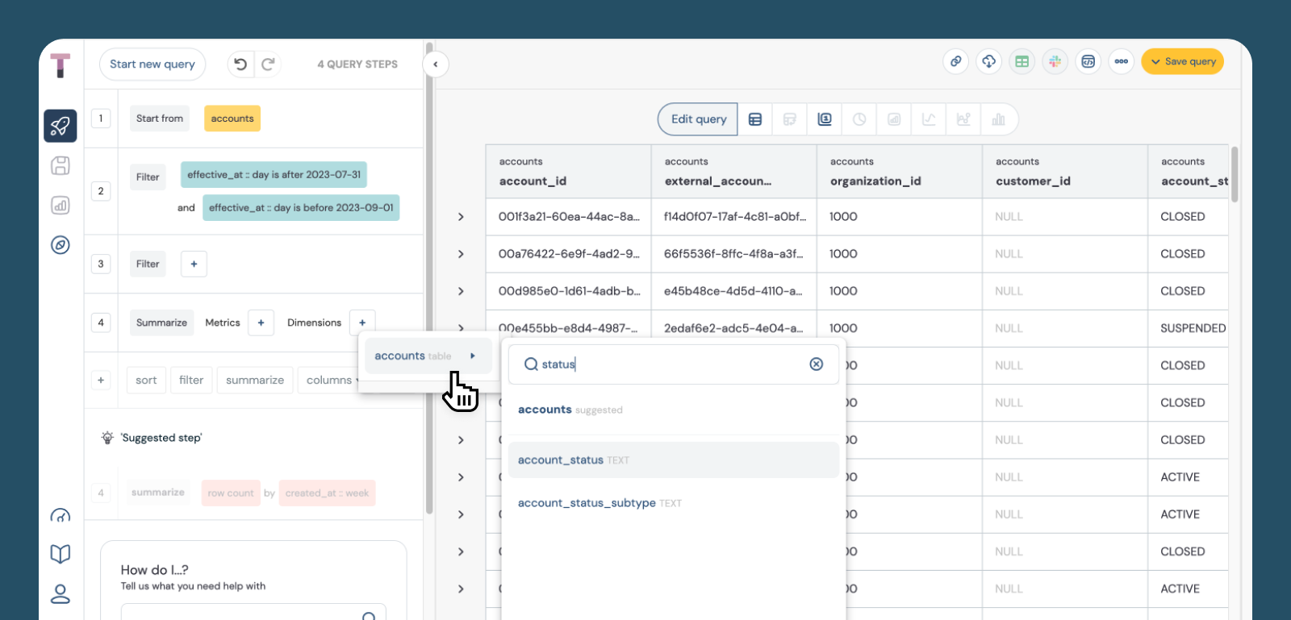Undo the last query step

coord(240,64)
